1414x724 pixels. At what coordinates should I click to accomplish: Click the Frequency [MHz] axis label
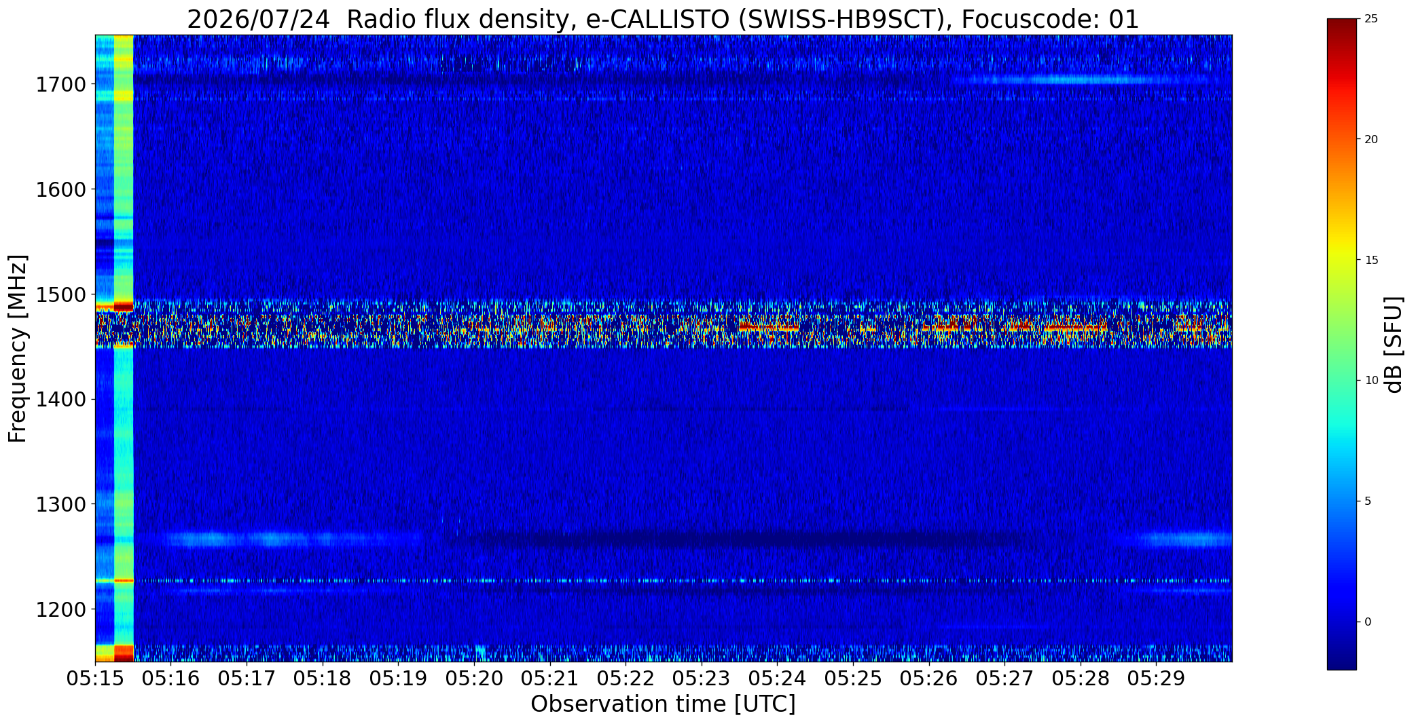click(18, 348)
